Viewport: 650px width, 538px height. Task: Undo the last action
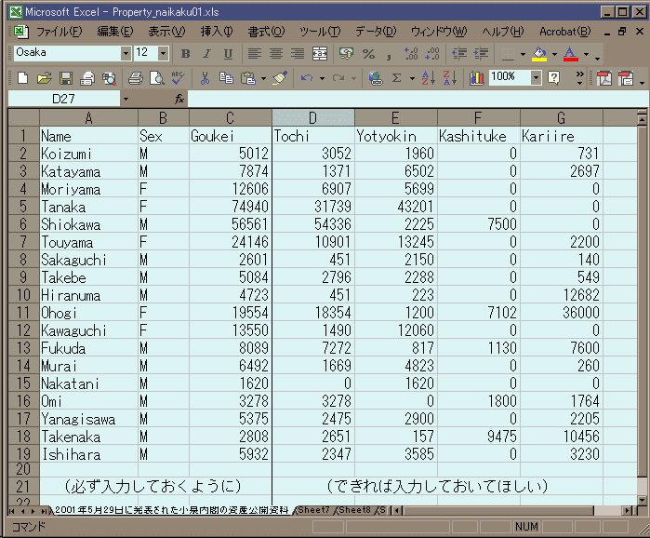click(x=307, y=77)
